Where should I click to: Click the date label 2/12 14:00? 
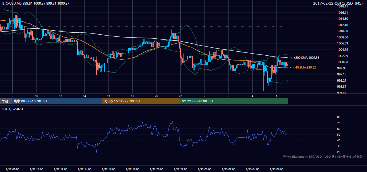point(84,169)
